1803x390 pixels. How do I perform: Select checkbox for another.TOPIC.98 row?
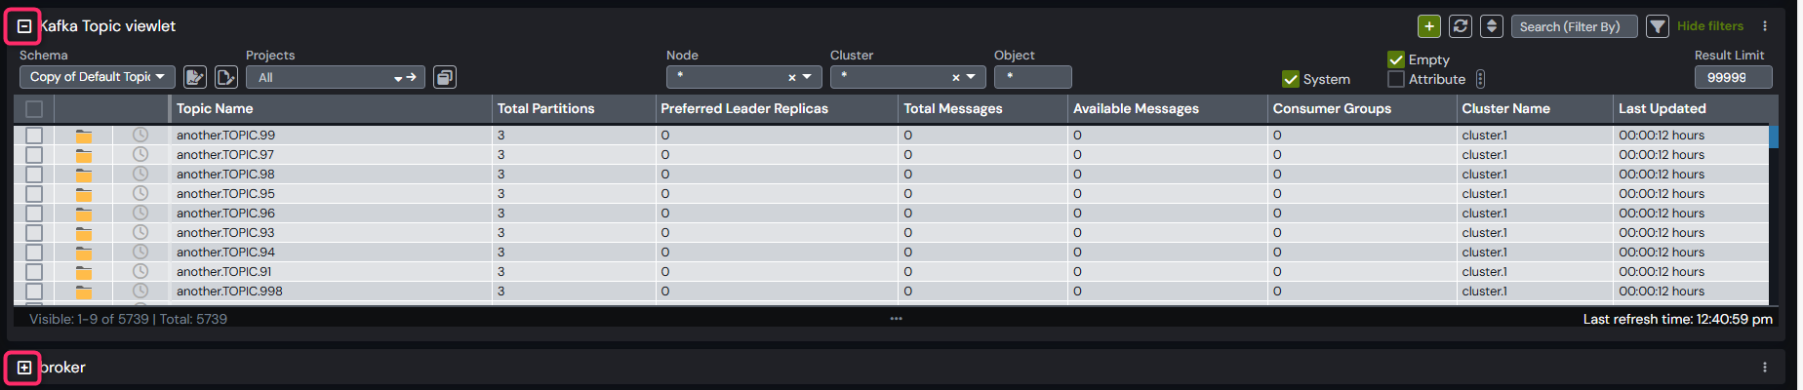point(34,175)
